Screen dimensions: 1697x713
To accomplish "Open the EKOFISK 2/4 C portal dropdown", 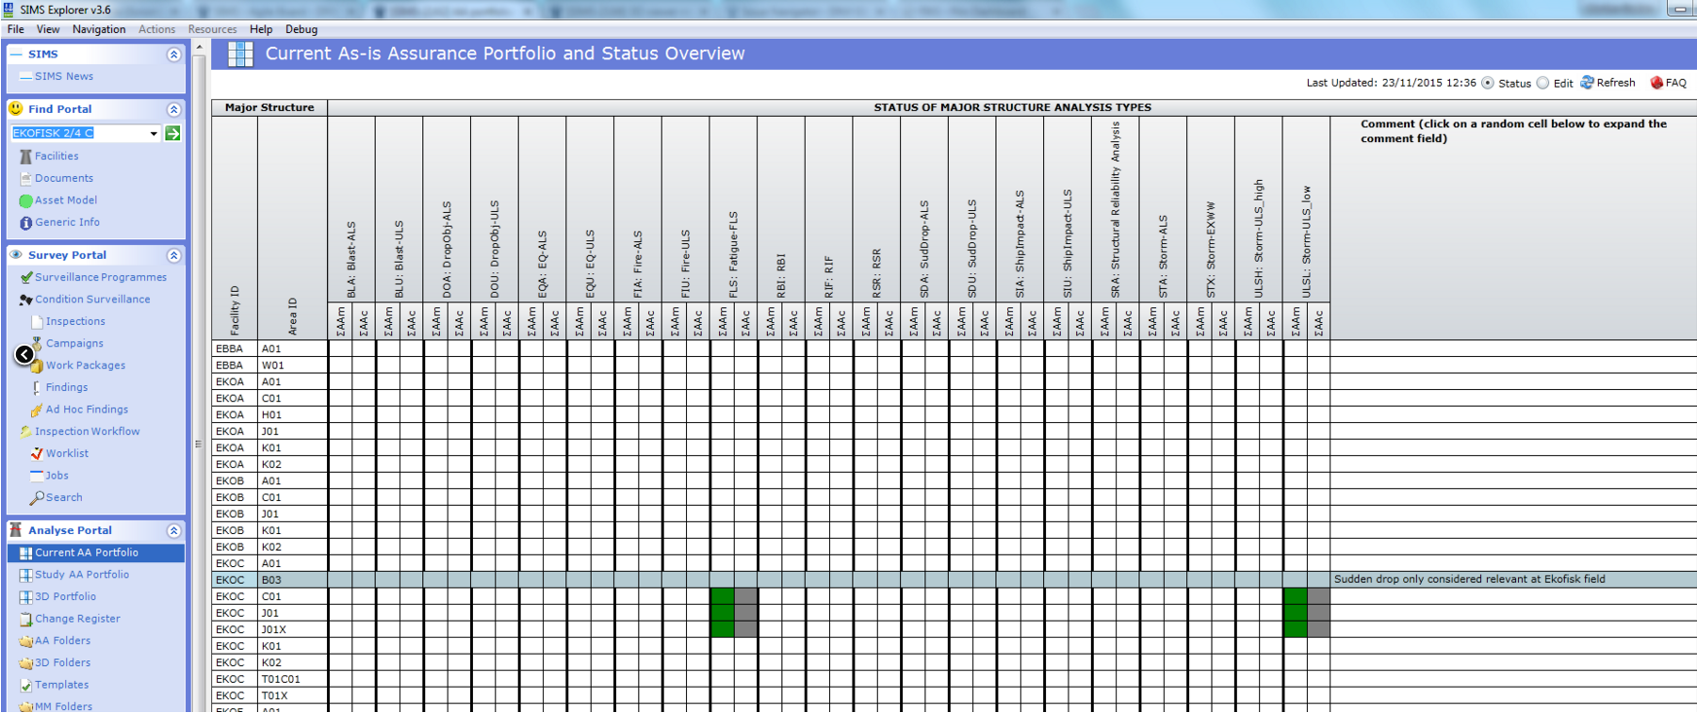I will pos(154,134).
